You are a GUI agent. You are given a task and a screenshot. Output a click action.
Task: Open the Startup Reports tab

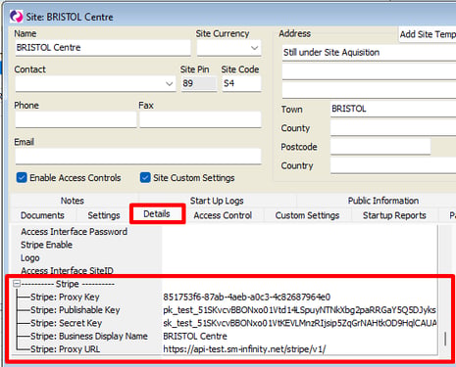tap(394, 215)
